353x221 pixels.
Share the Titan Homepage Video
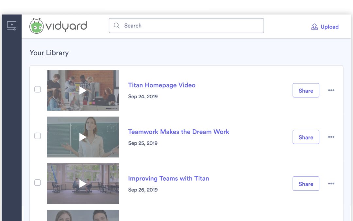click(306, 90)
